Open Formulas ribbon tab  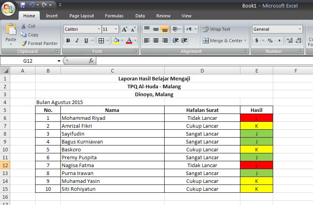[114, 16]
